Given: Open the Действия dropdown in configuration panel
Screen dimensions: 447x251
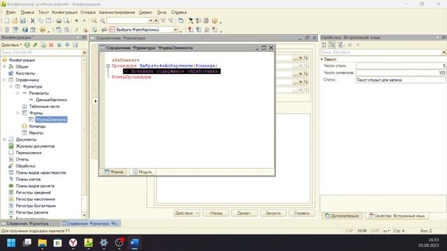Looking at the screenshot, I should 11,45.
